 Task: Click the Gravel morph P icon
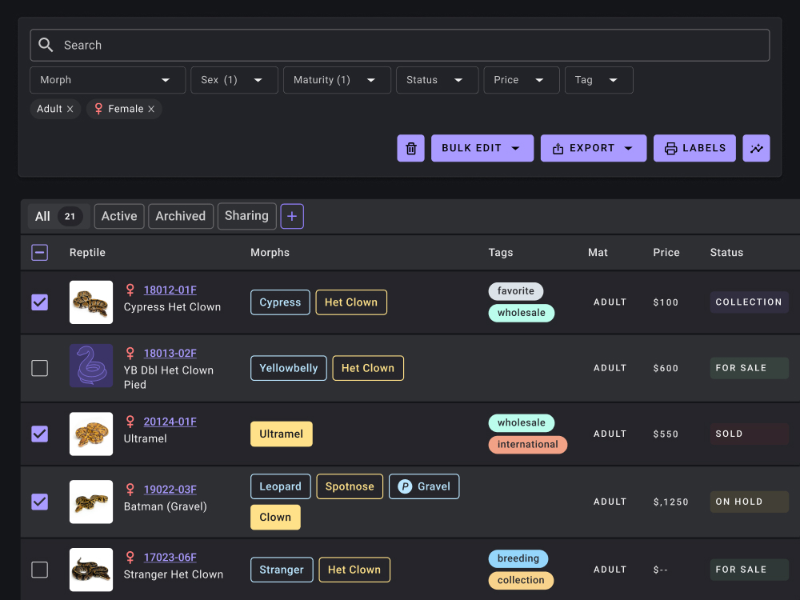click(405, 486)
